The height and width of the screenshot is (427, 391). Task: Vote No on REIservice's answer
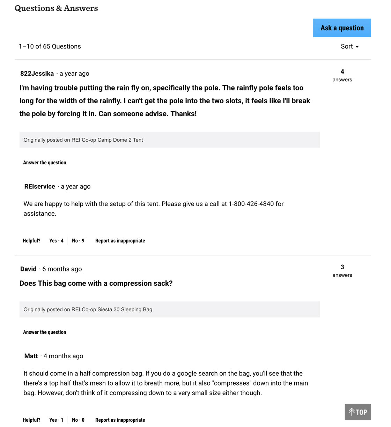78,241
